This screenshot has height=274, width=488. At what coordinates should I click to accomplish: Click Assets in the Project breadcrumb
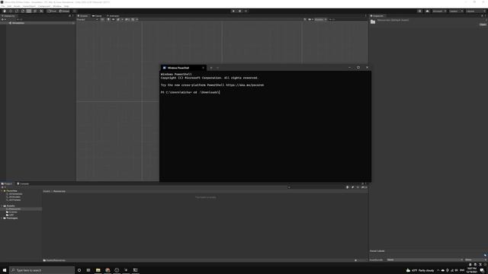47,191
